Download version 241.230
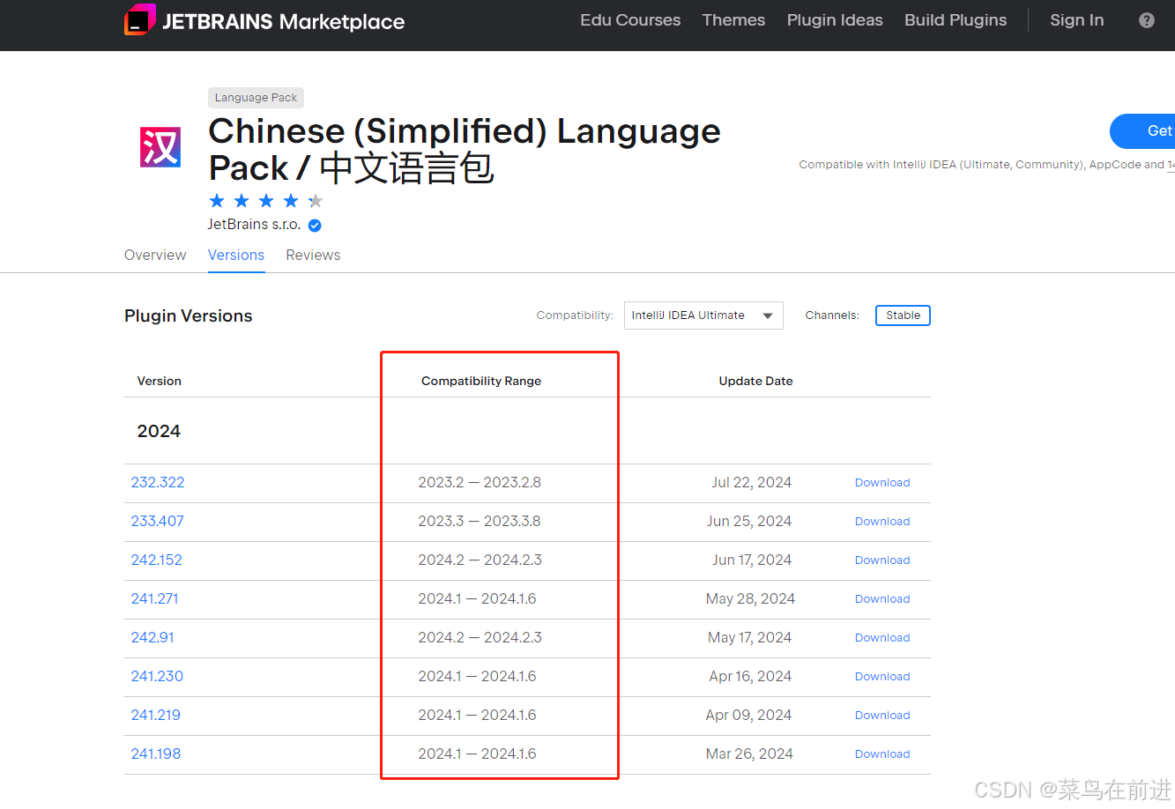1175x809 pixels. (882, 677)
